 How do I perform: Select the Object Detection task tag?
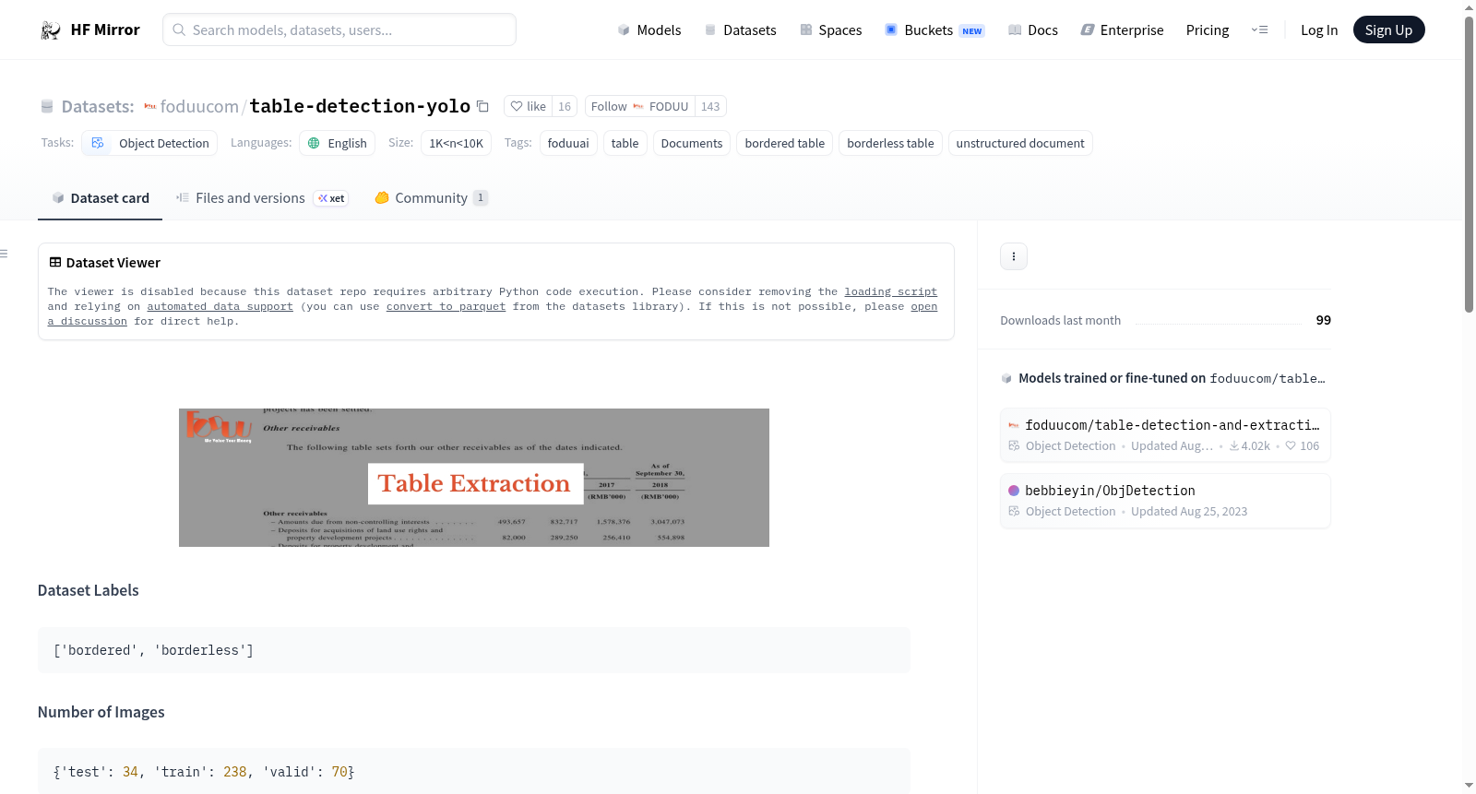(149, 143)
